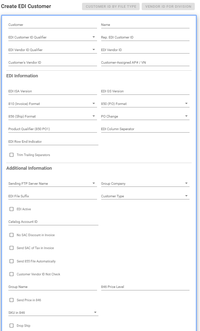Focus the Customer input field
Image resolution: width=200 pixels, height=331 pixels.
(53, 25)
